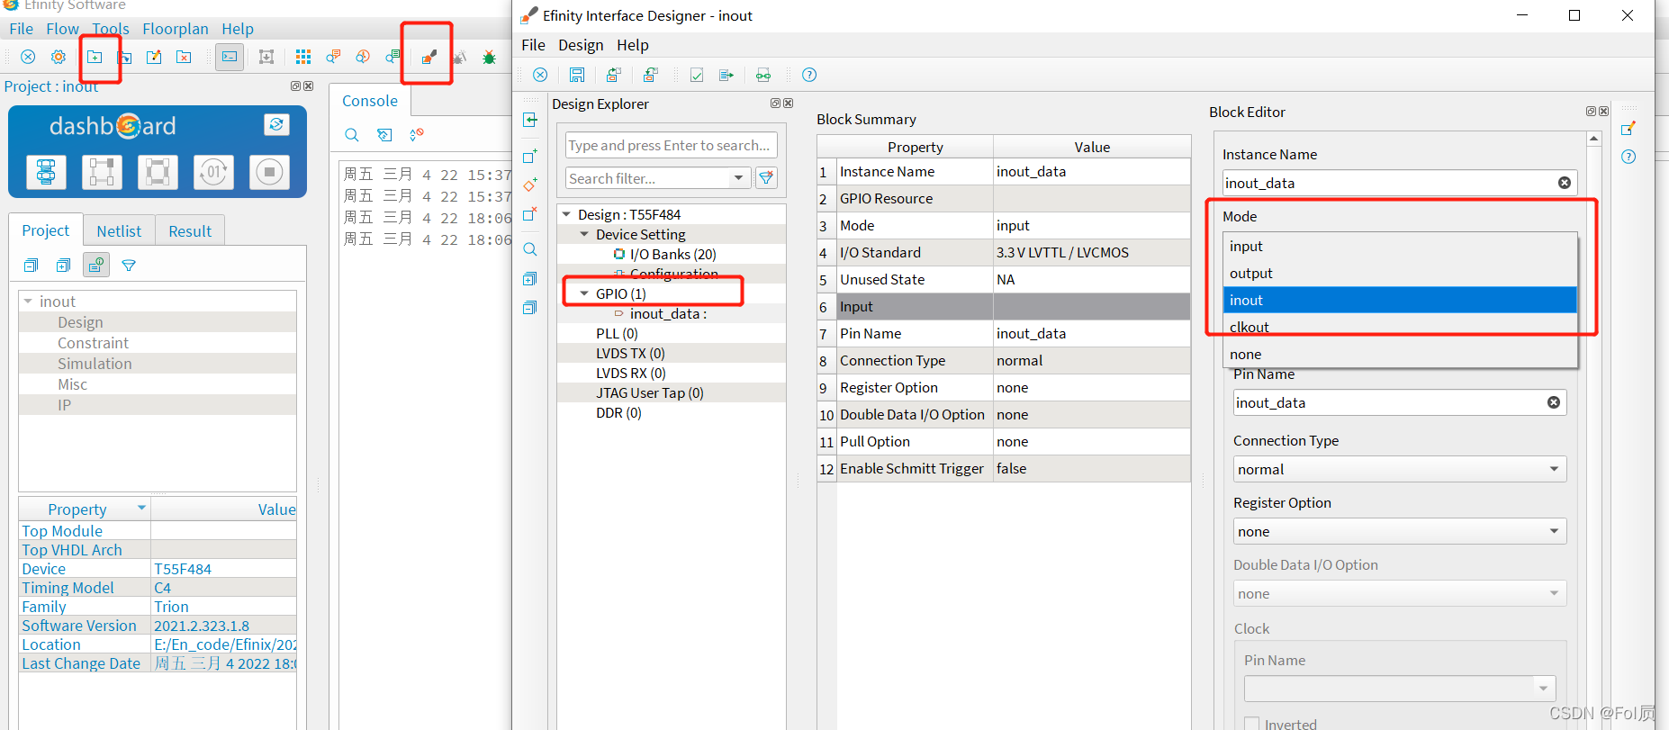Switch to the Netlist tab
1669x730 pixels.
119,231
